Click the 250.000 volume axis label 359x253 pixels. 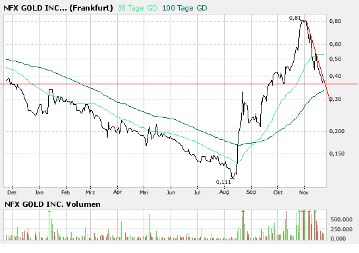click(341, 229)
